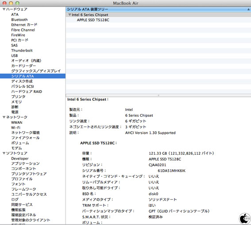The height and width of the screenshot is (225, 251).
Task: Open PCI カード in the sidebar
Action: (19, 40)
